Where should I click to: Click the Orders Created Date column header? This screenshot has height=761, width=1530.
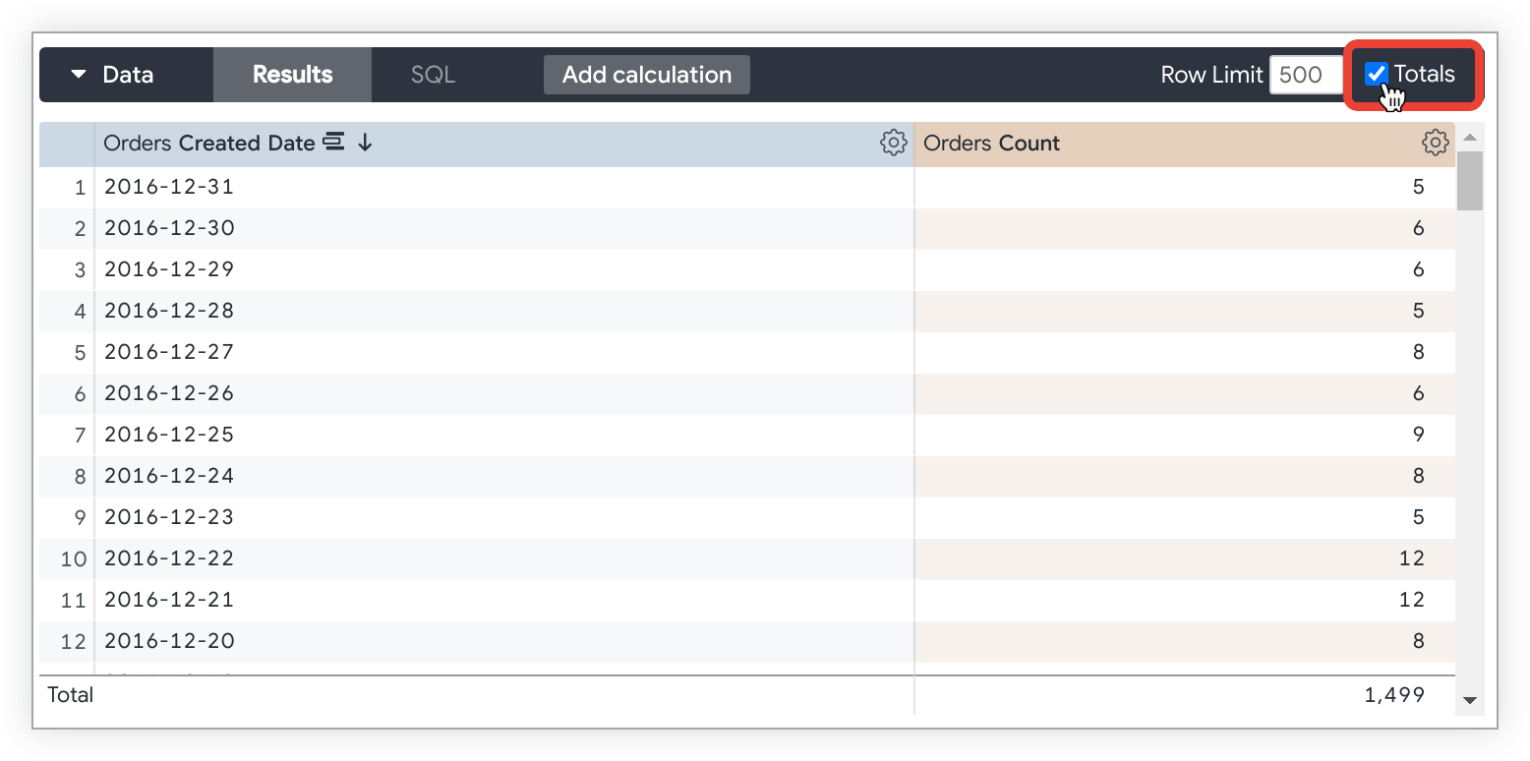tap(208, 144)
